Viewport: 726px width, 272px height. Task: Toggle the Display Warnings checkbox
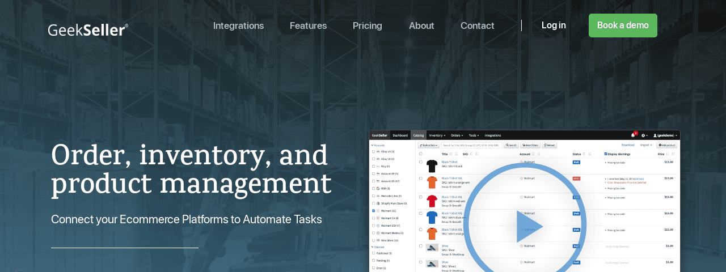tap(606, 154)
